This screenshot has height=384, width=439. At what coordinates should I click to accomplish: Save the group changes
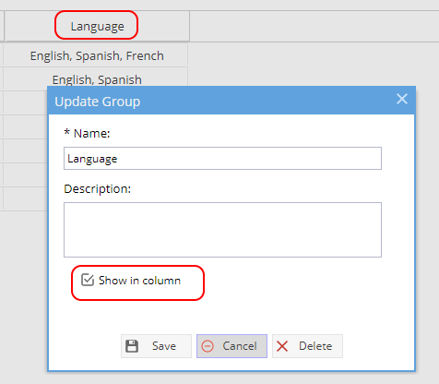(156, 346)
